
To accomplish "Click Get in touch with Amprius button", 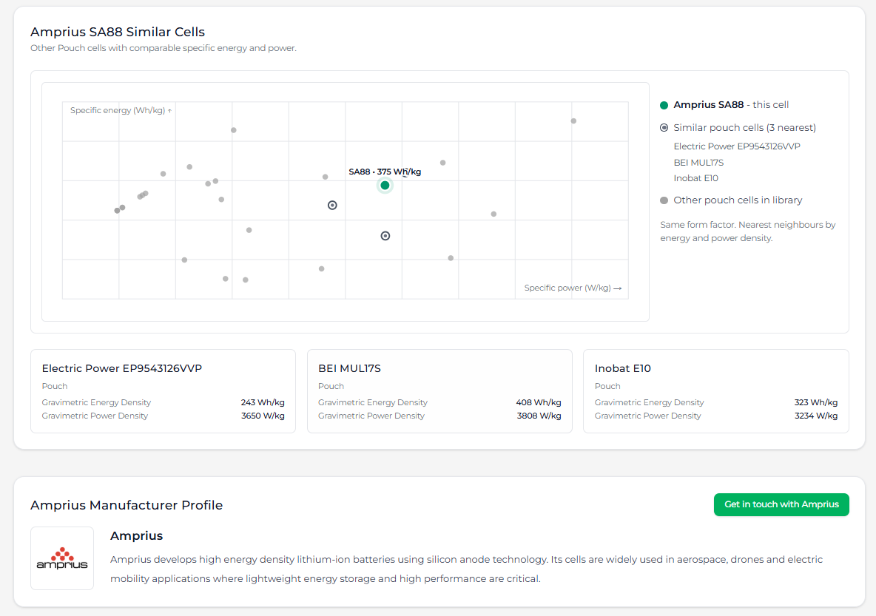I will tap(781, 504).
